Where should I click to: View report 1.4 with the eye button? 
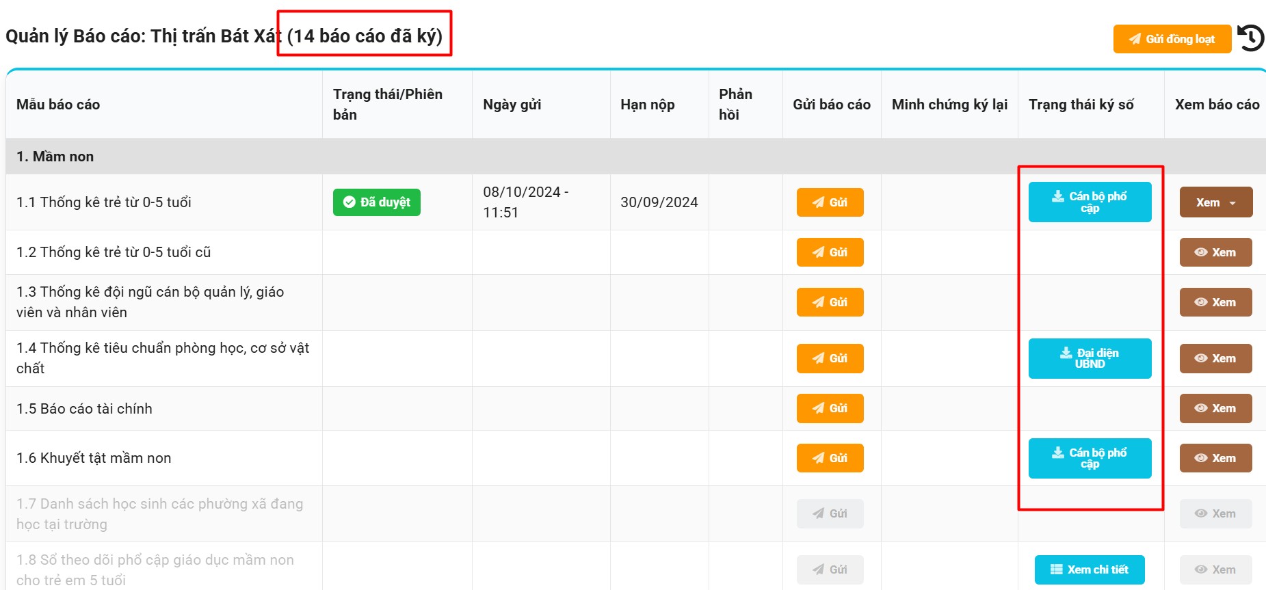[1215, 358]
